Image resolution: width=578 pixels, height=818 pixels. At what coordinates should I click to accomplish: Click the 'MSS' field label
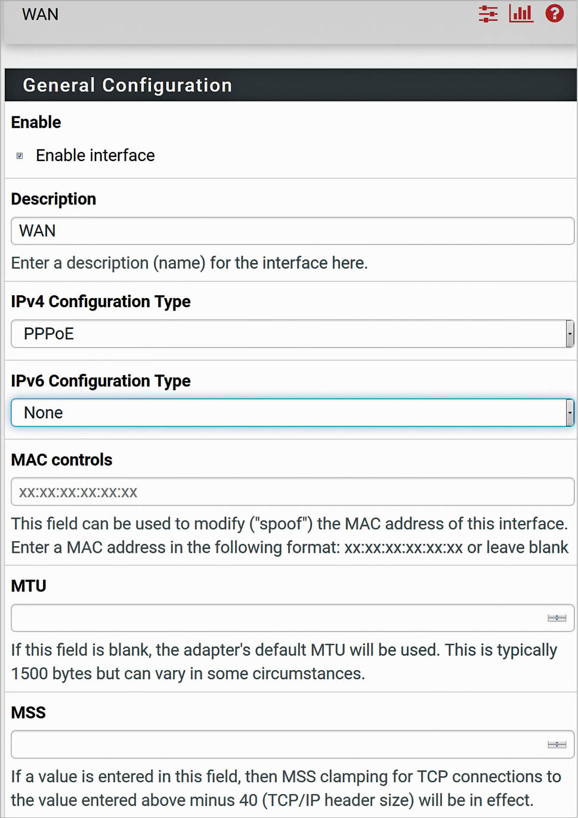29,712
